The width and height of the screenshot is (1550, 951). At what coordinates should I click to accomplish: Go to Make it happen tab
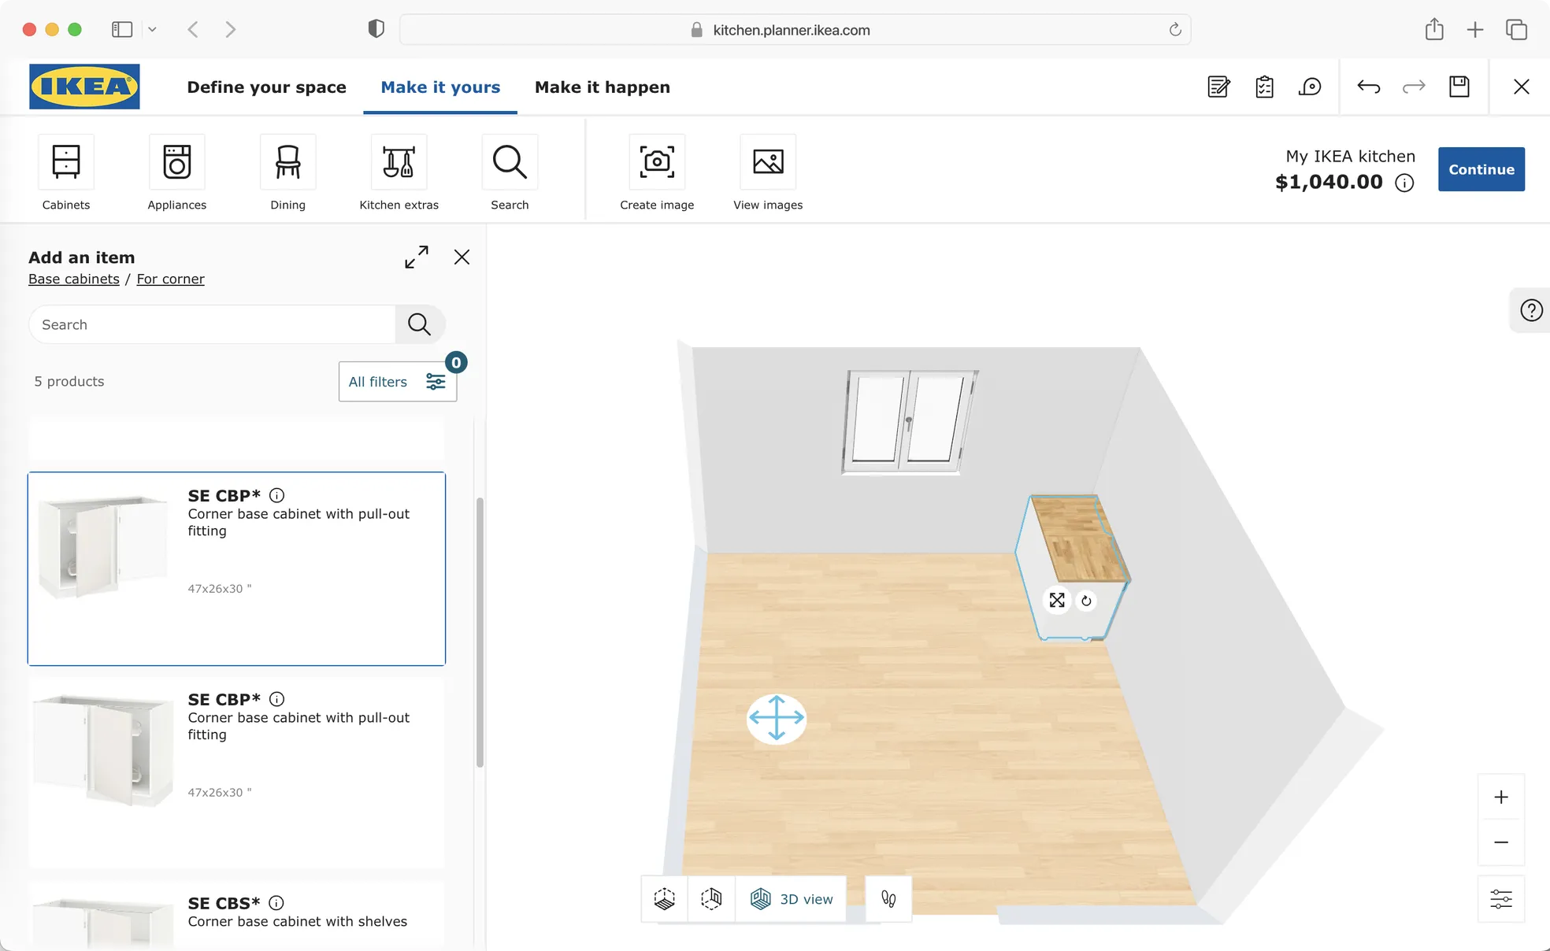pos(603,87)
